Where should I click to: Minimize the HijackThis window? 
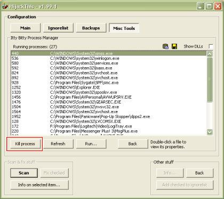tap(201, 6)
